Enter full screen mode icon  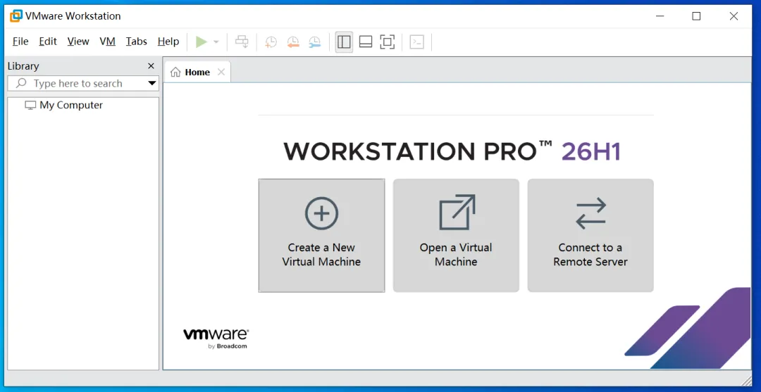click(388, 42)
